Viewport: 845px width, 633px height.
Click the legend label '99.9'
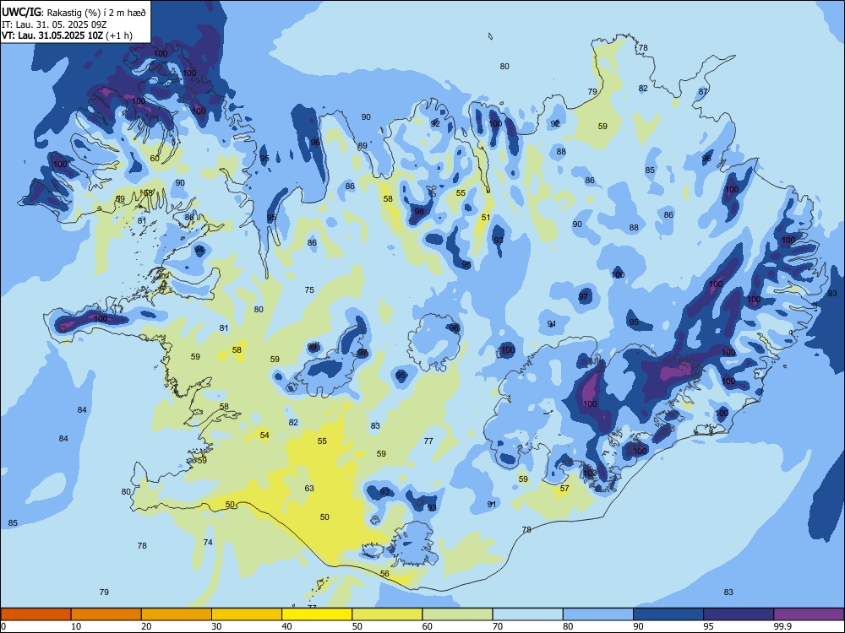782,626
